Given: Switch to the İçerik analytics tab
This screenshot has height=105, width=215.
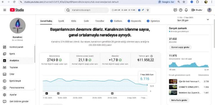Looking at the screenshot, I should click(x=61, y=21).
